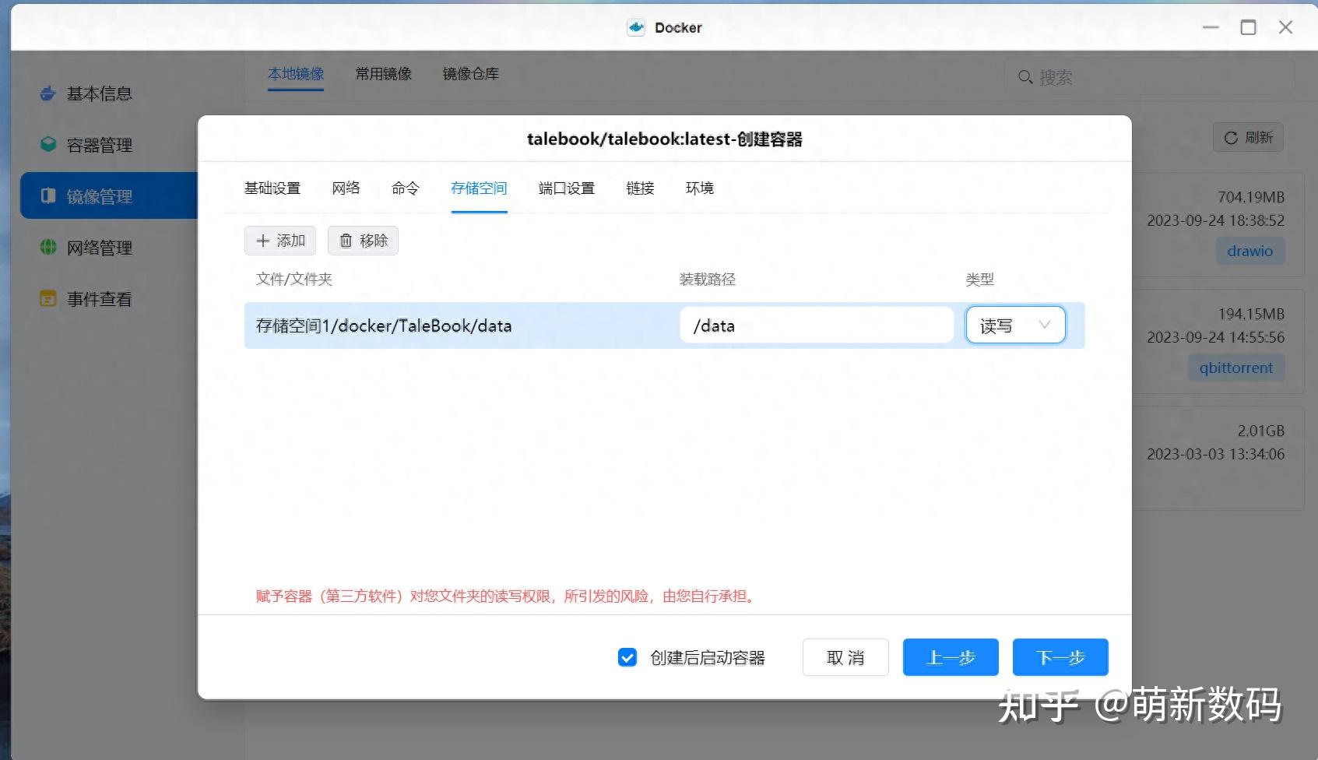Click the qbittorrent image tag
This screenshot has height=760, width=1318.
point(1235,368)
